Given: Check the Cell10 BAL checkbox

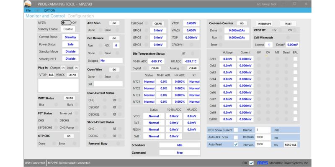Looking at the screenshot, I should pyautogui.click(x=295, y=119).
